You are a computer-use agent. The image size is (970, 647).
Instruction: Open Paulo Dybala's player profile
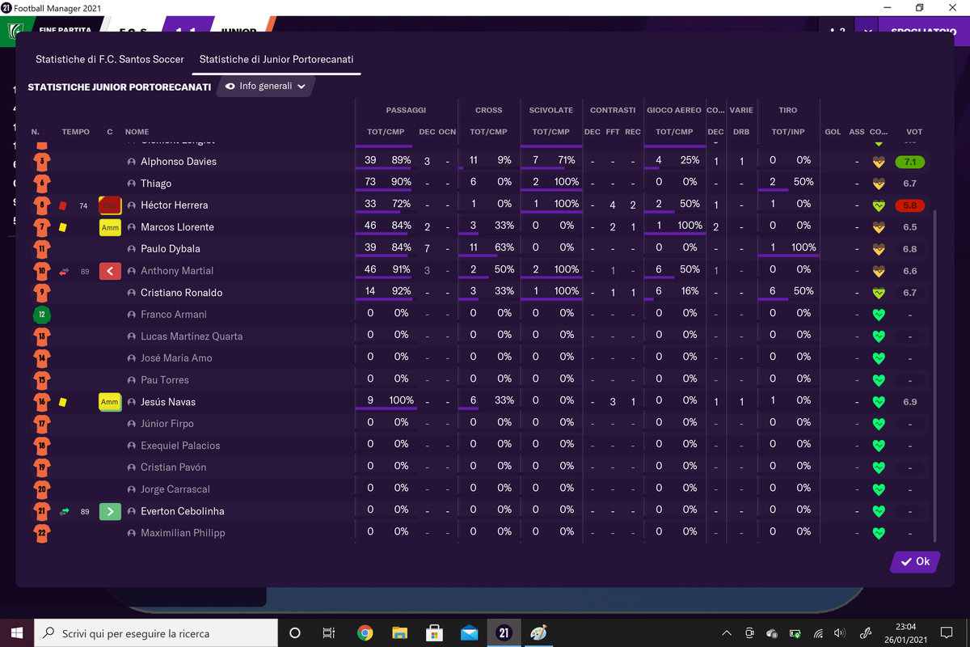pyautogui.click(x=171, y=249)
